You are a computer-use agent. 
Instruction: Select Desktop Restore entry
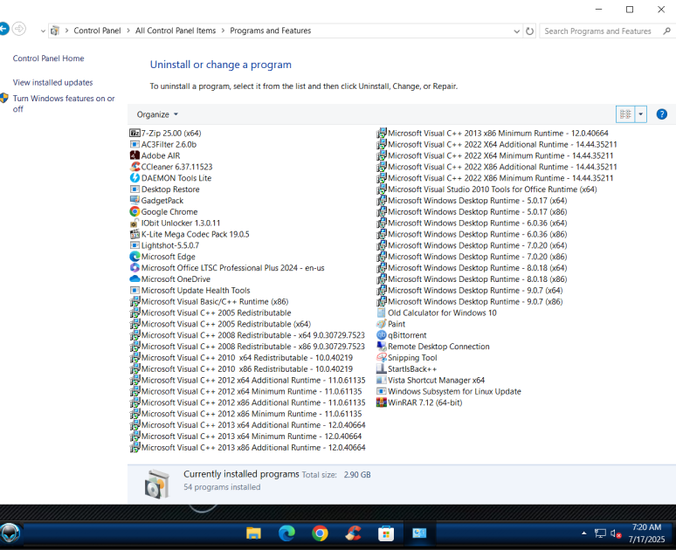(165, 189)
